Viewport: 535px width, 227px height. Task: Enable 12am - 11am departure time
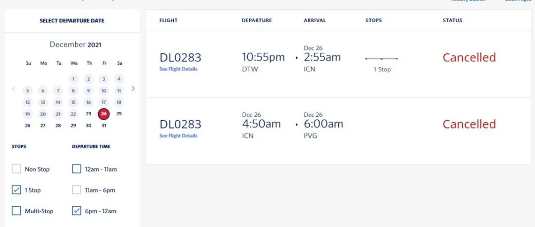tap(76, 169)
